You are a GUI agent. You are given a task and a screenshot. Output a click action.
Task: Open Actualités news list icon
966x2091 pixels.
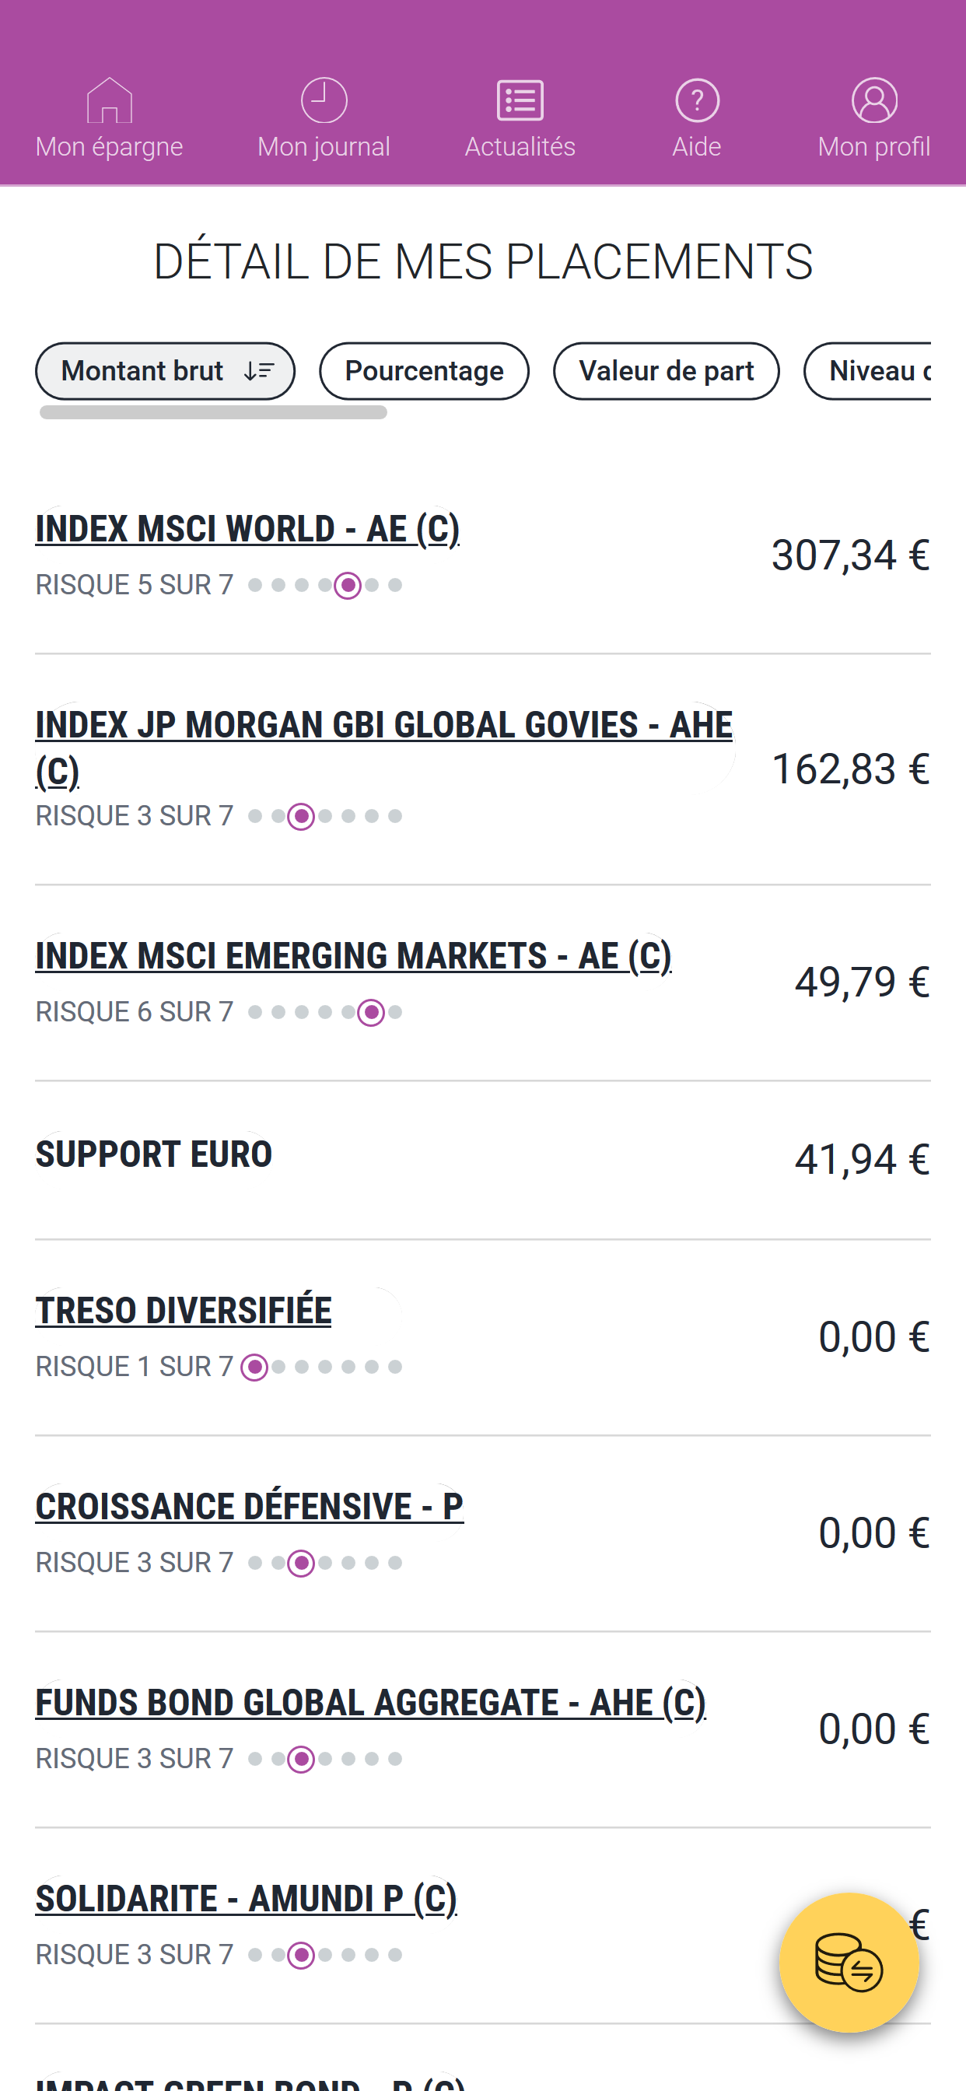tap(520, 100)
